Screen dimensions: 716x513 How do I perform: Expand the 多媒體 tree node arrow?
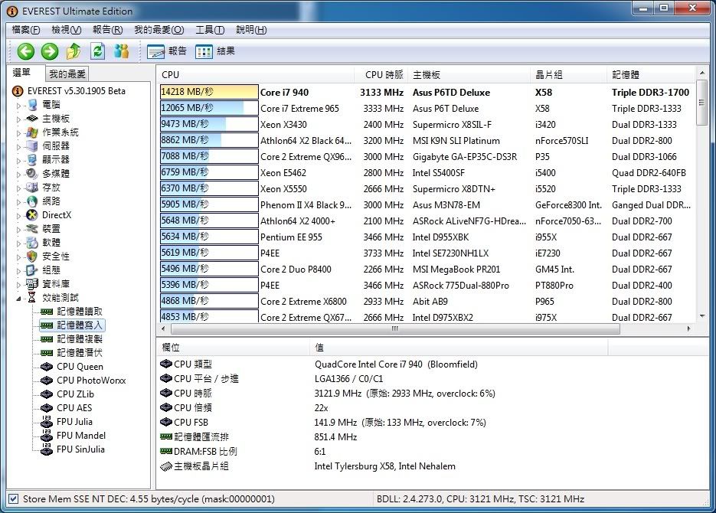pos(18,174)
